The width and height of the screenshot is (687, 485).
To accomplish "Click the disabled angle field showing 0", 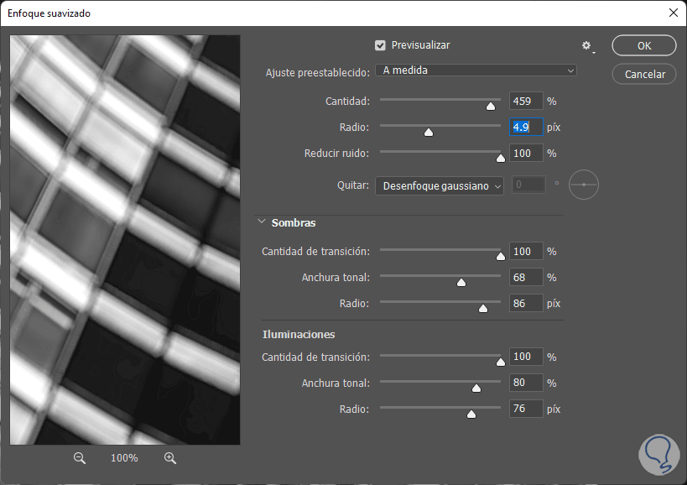I will (528, 185).
